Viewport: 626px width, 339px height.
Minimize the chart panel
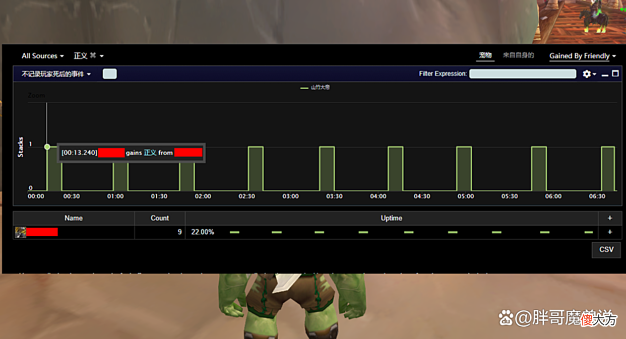click(x=605, y=75)
